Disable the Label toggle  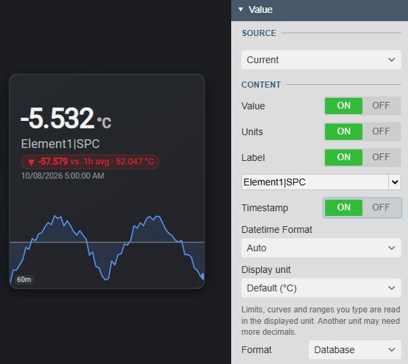(x=381, y=157)
